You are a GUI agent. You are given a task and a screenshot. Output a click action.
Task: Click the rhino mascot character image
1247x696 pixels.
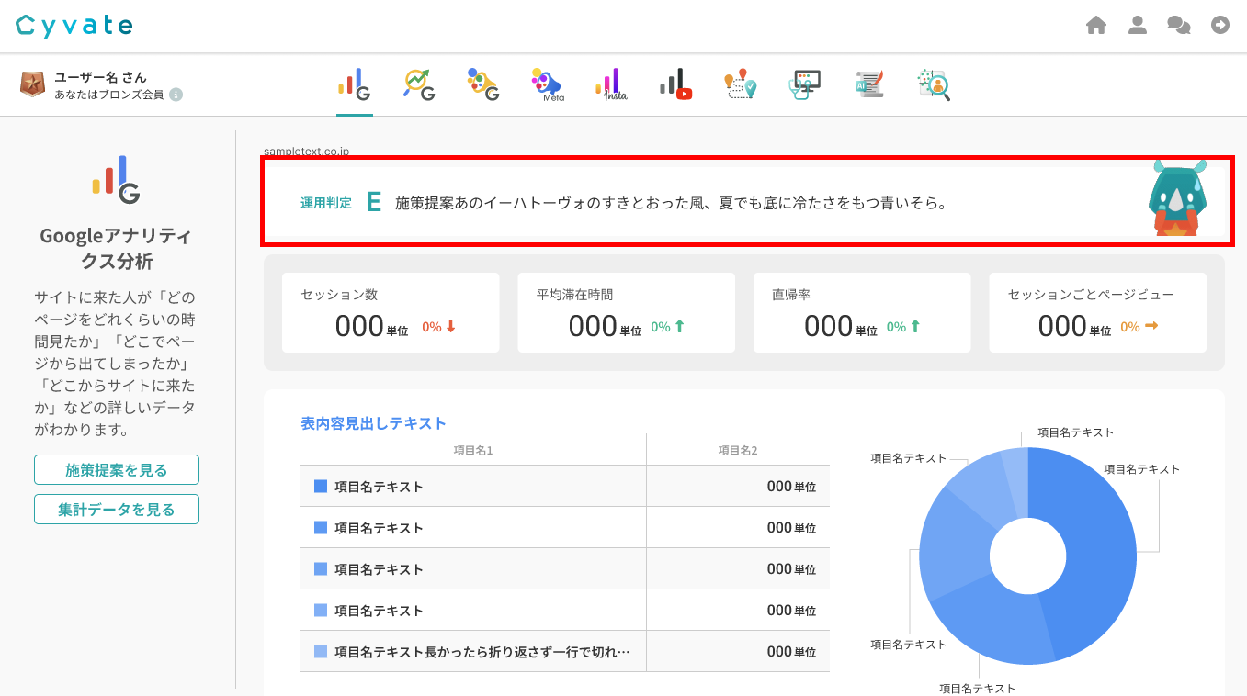tap(1179, 199)
